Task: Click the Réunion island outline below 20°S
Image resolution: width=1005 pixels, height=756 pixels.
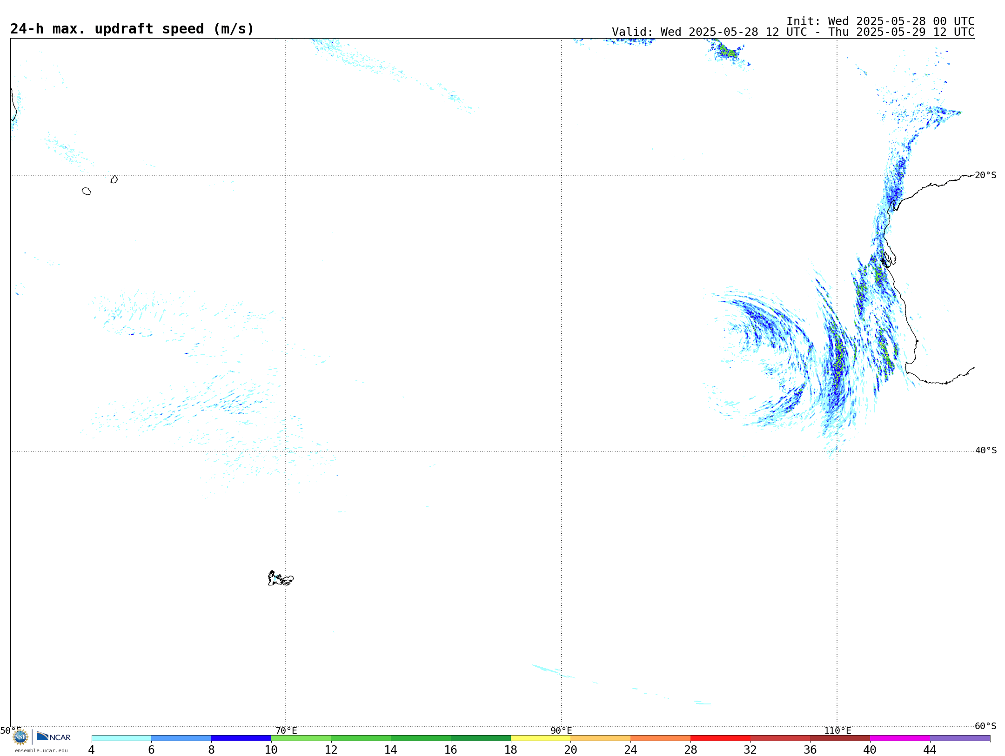Action: 87,191
